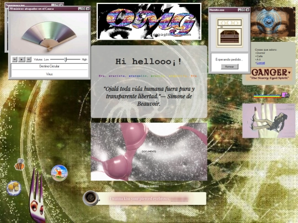The width and height of the screenshot is (298, 223).
Task: Select the song title 'Destino Circular'
Action: (50, 67)
